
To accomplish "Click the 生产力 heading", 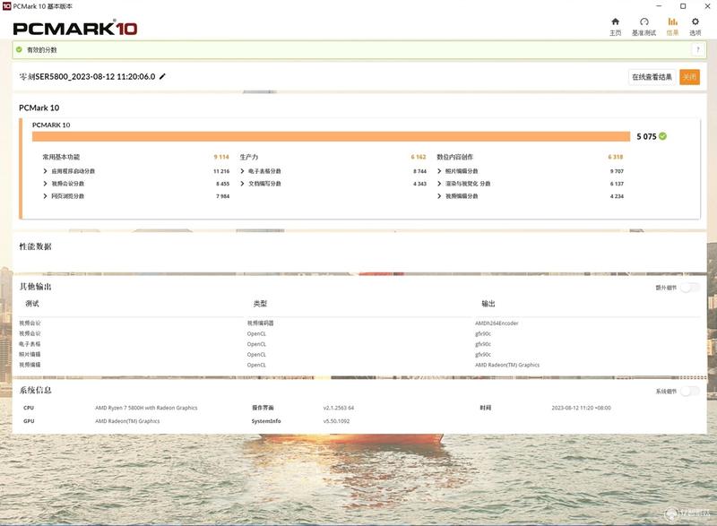I will tap(249, 157).
